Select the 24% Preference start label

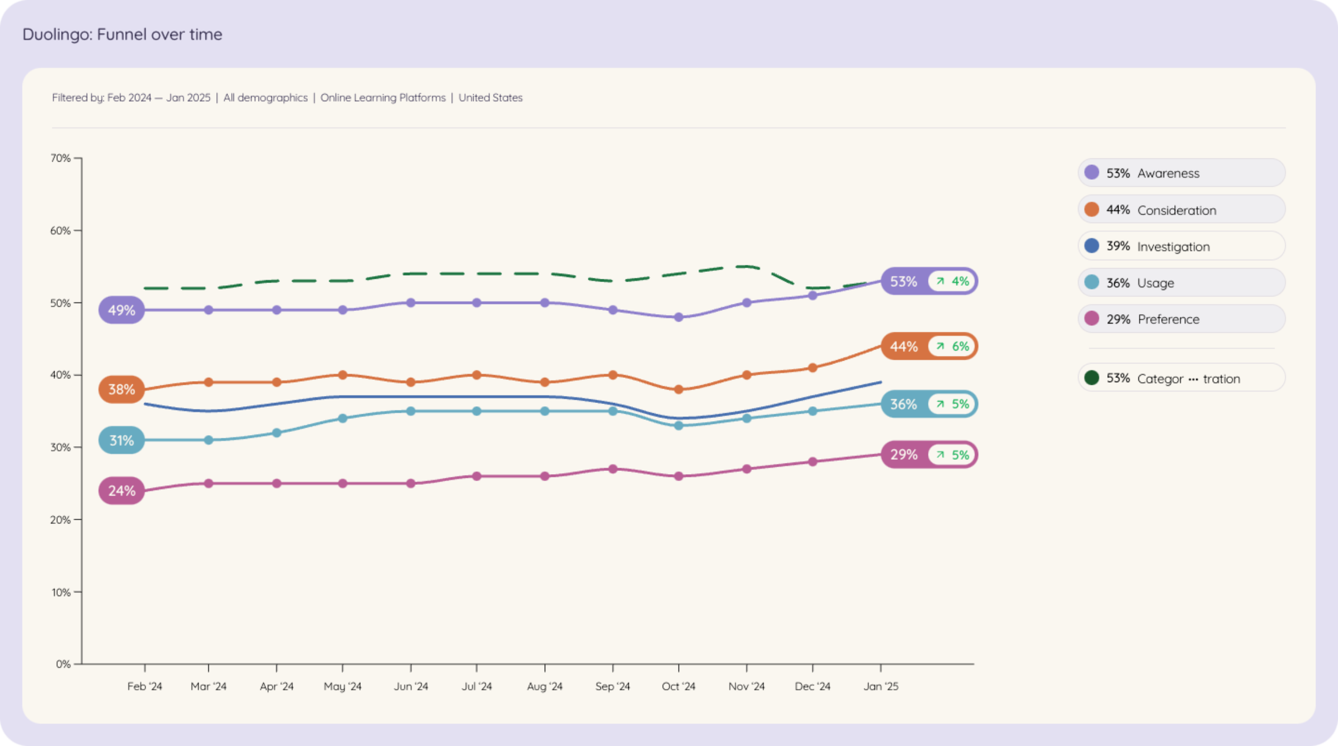pos(121,491)
